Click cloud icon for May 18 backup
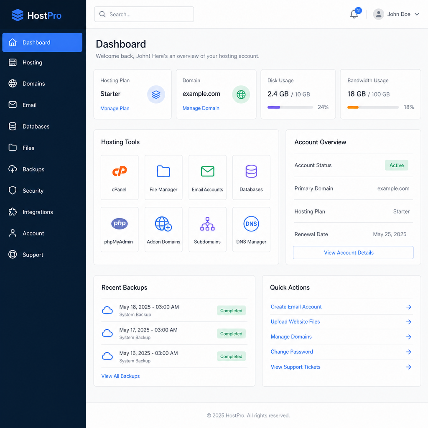The width and height of the screenshot is (428, 428). point(107,310)
